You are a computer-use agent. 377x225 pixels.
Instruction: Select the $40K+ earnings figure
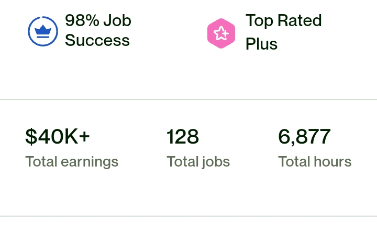click(58, 136)
